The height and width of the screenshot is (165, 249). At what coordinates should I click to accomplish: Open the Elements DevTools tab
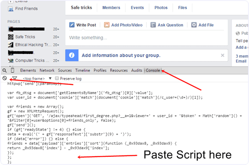click(x=28, y=70)
